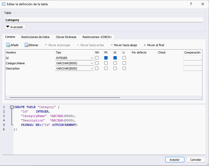Close the table definition dialog

click(x=203, y=4)
